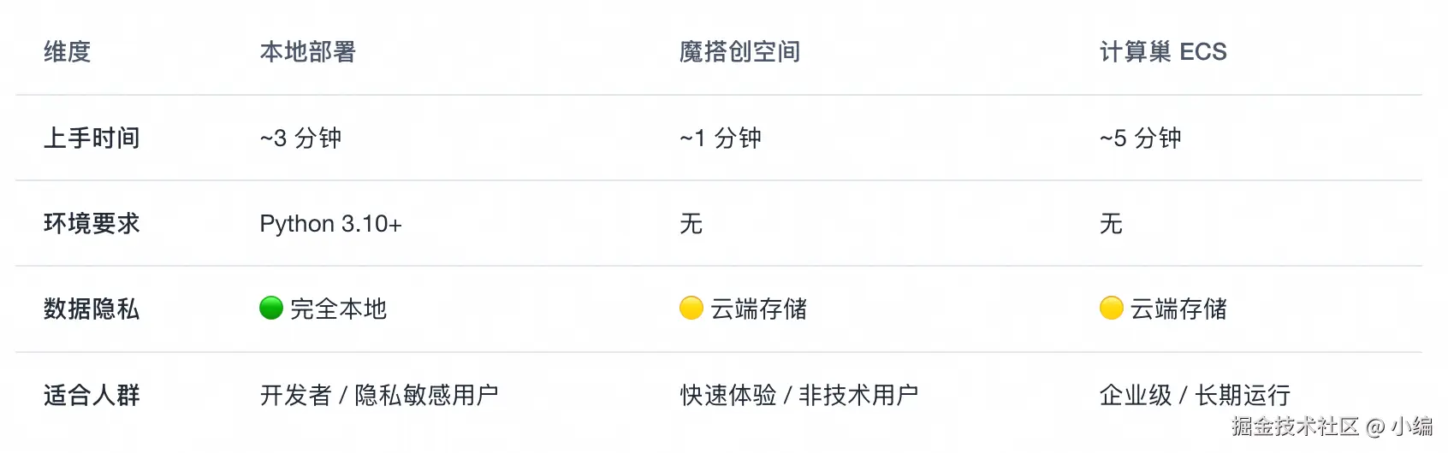Screen dimensions: 1448x453
Task: Select 快速体验 / 非技术用户 text
Action: [799, 395]
